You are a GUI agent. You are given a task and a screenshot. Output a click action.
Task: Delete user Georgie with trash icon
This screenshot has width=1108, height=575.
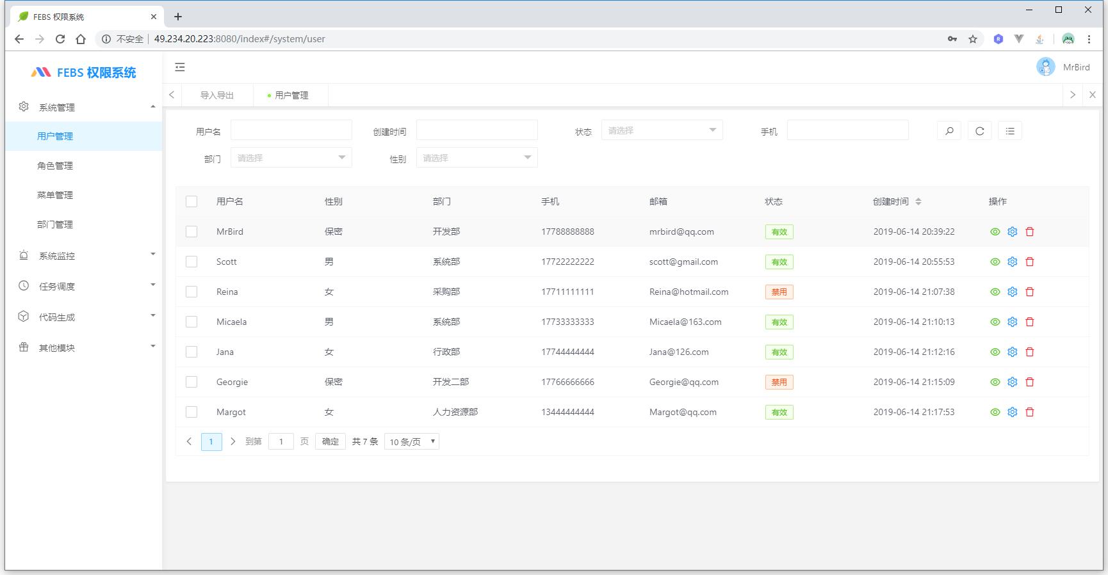coord(1030,382)
